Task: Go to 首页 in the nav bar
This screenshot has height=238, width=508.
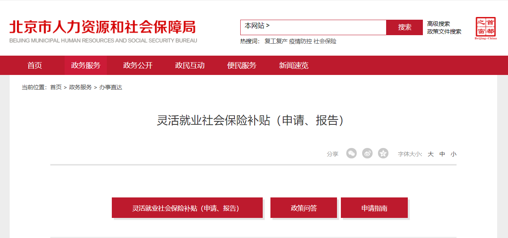Action: pyautogui.click(x=34, y=65)
